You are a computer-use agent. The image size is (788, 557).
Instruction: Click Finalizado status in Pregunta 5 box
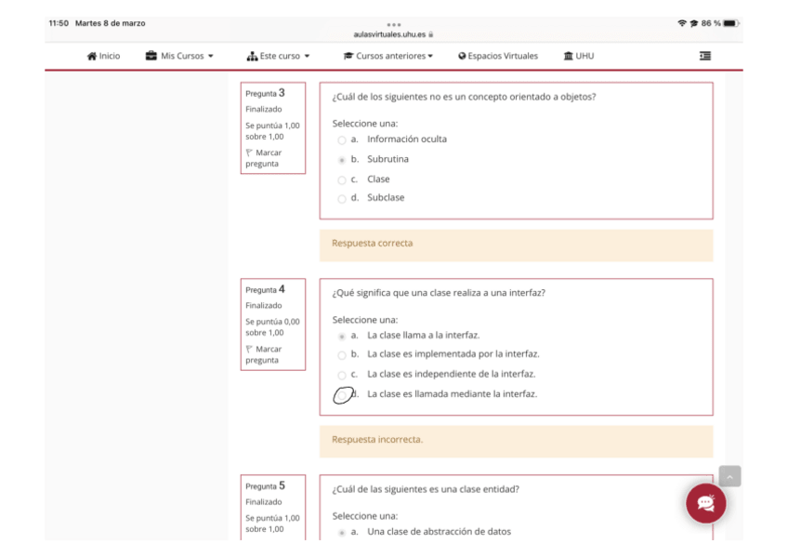(x=263, y=502)
